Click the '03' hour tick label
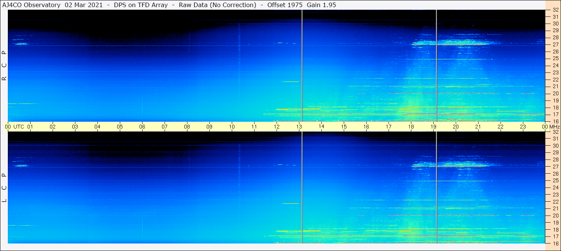561x251 pixels. click(x=75, y=127)
